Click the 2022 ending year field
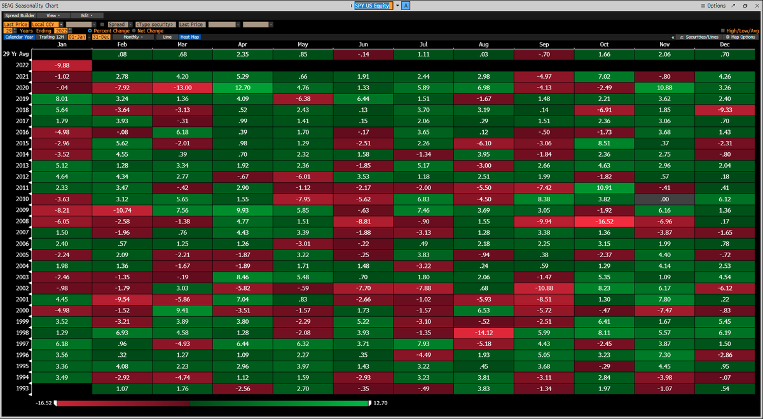763x419 pixels. click(60, 30)
